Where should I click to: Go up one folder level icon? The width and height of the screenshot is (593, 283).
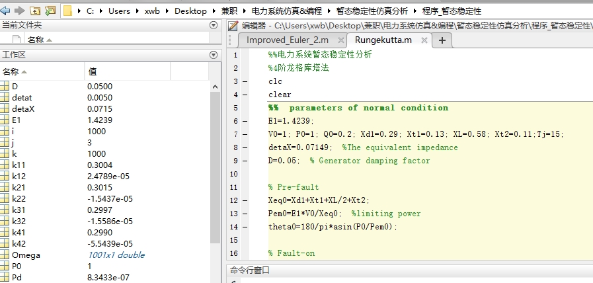pyautogui.click(x=35, y=11)
